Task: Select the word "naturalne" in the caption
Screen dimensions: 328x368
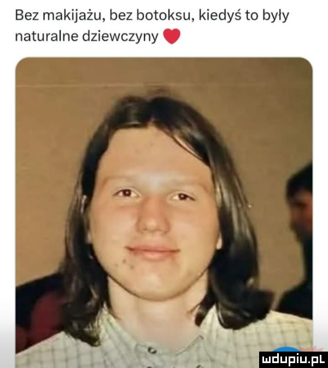Action: click(x=46, y=36)
